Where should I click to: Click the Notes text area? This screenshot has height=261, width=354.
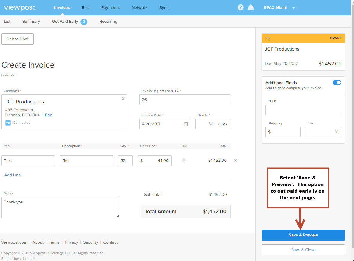tap(60, 207)
